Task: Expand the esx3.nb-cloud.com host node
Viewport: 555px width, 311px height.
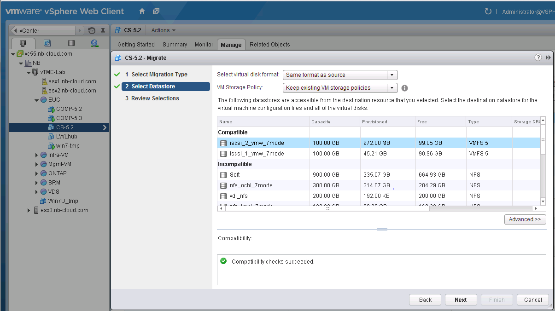Action: pyautogui.click(x=29, y=210)
